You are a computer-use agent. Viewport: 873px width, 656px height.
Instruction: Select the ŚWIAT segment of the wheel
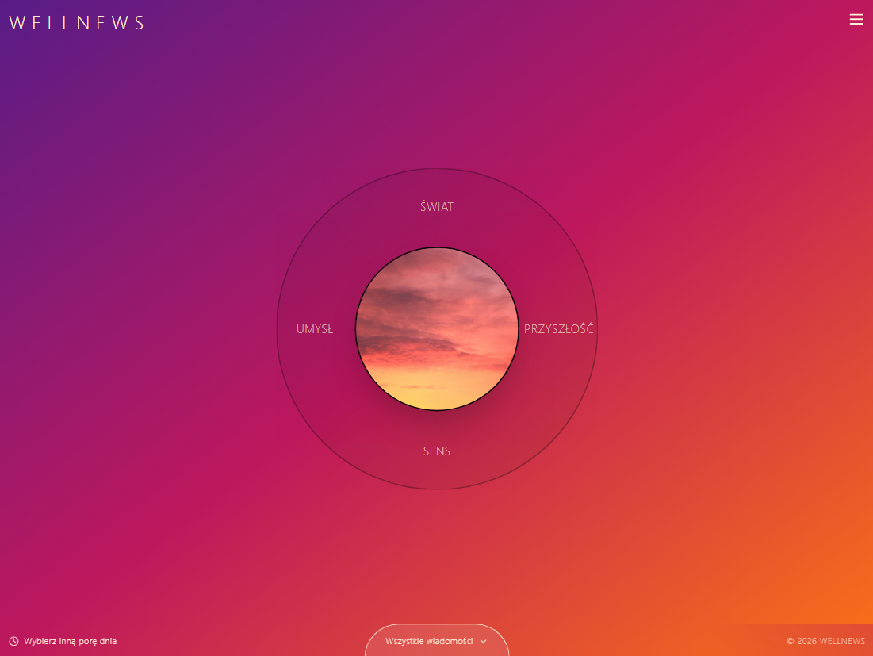pyautogui.click(x=436, y=206)
